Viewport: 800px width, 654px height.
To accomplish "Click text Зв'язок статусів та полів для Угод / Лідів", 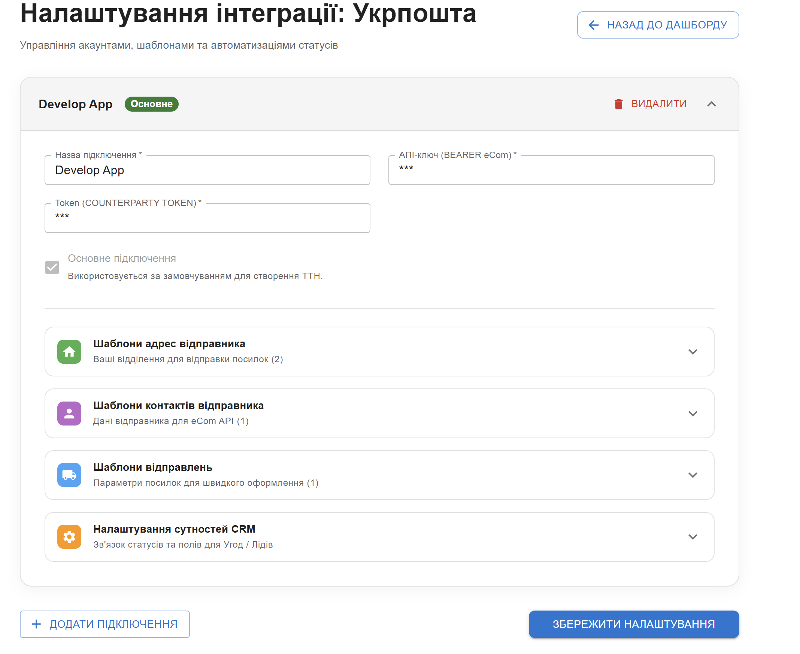I will 183,545.
